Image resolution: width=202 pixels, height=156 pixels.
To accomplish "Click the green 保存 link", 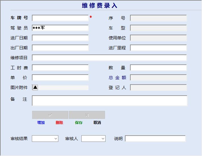I will click(79, 123).
